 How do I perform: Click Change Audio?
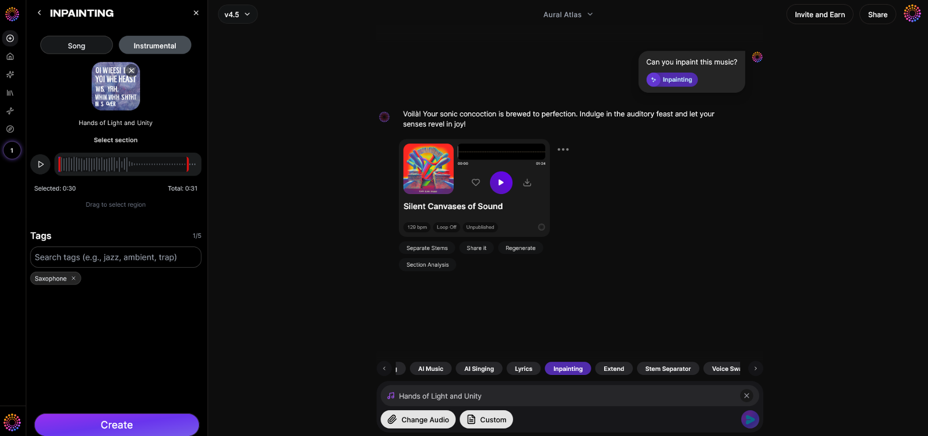coord(418,419)
